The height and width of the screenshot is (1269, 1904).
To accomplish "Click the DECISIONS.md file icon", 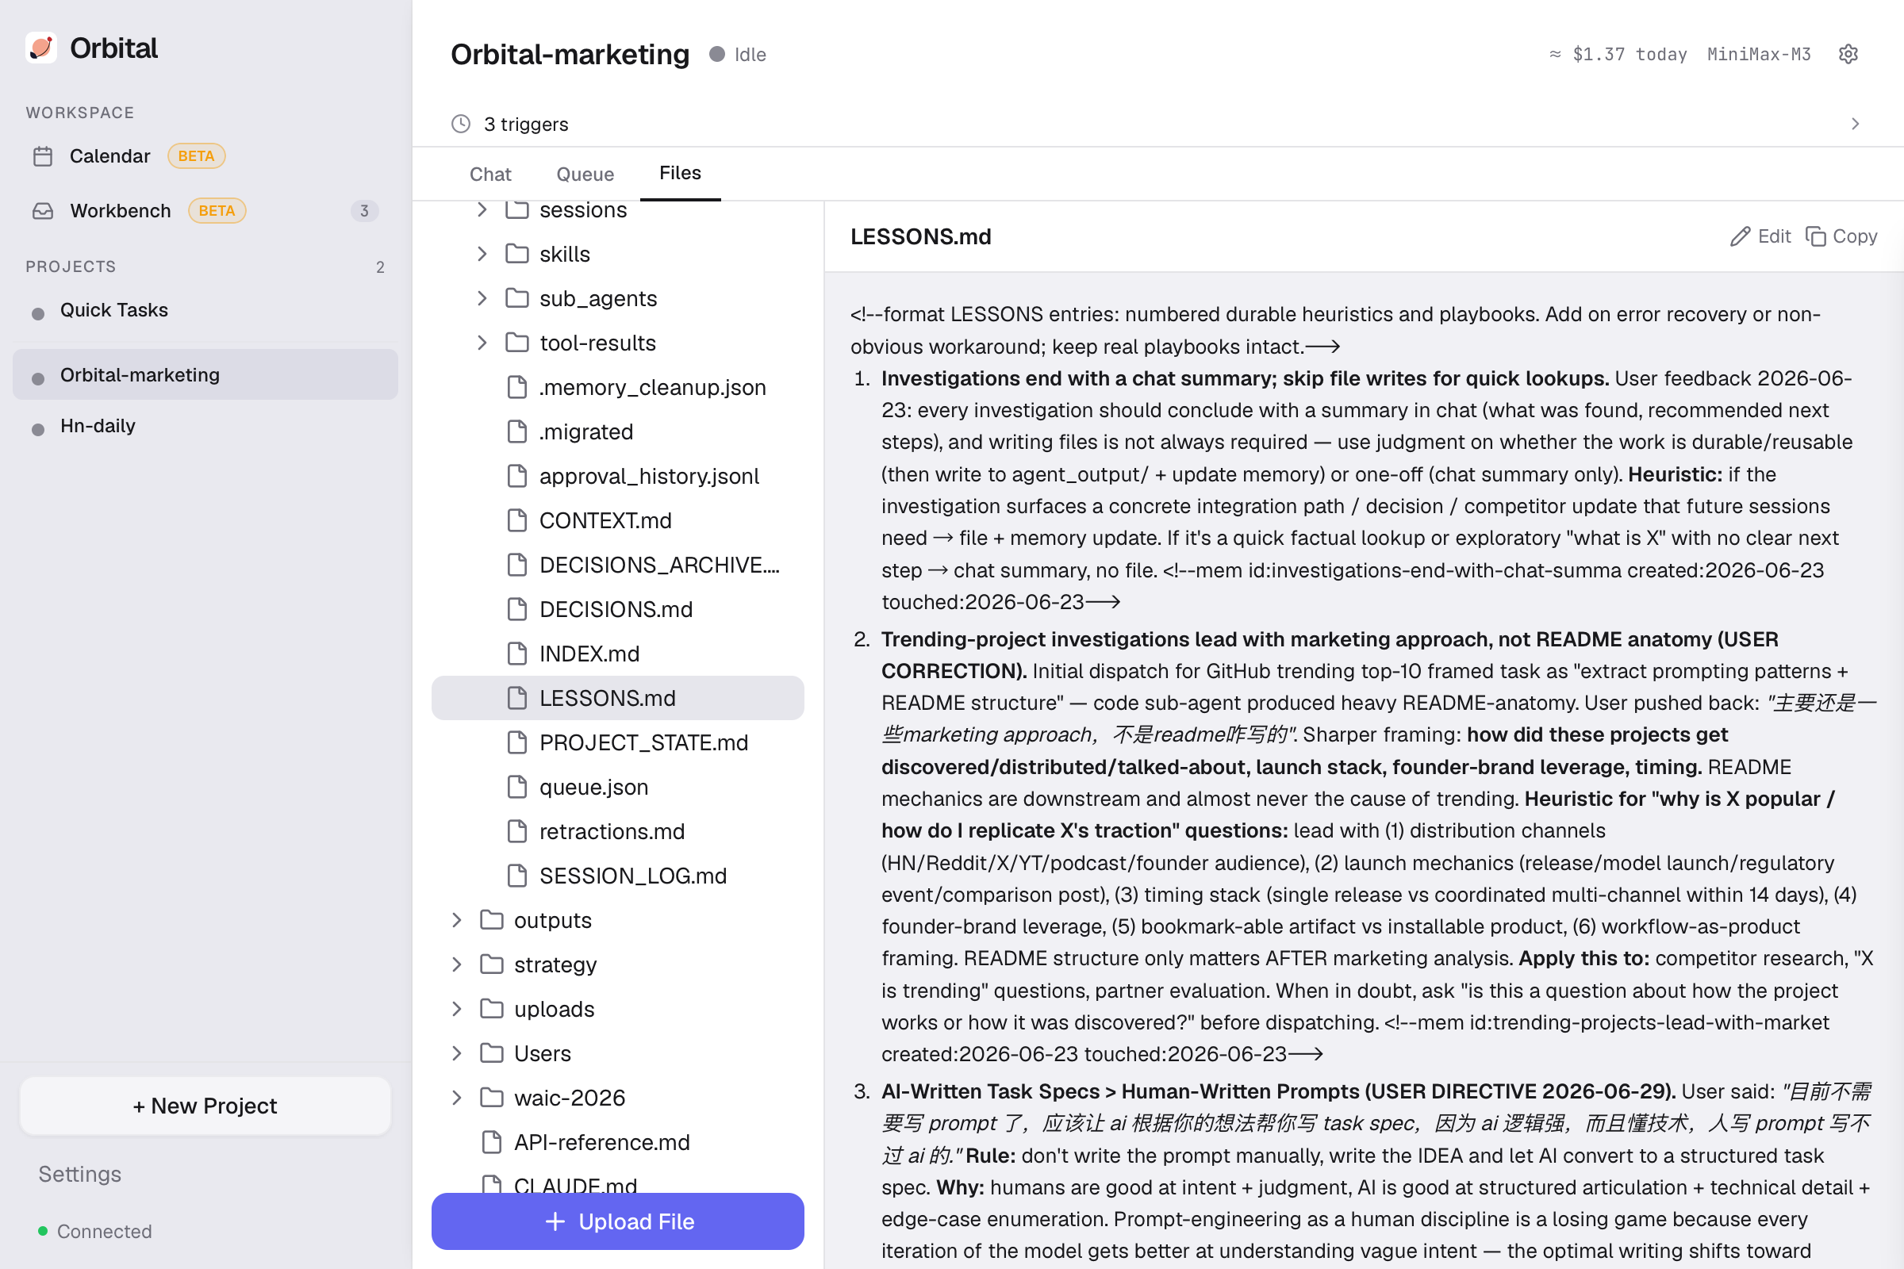I will coord(517,609).
